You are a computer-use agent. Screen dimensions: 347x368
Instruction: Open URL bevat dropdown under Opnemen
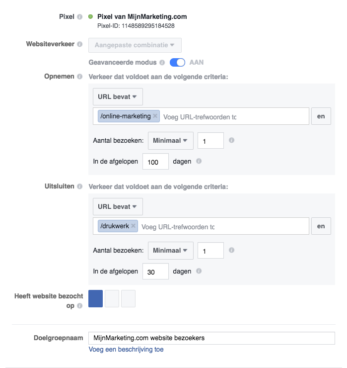click(x=118, y=96)
